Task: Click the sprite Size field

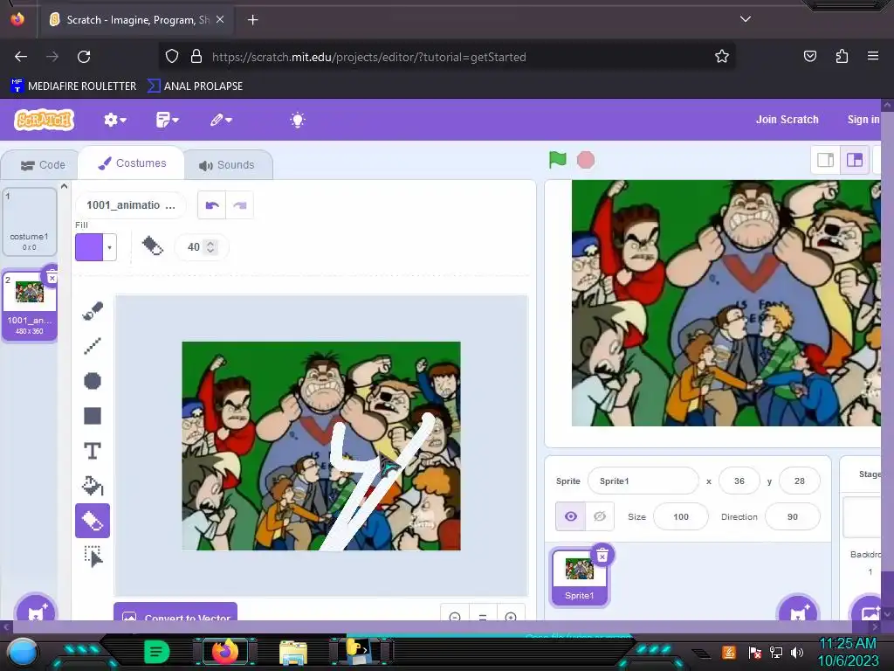Action: pos(681,516)
